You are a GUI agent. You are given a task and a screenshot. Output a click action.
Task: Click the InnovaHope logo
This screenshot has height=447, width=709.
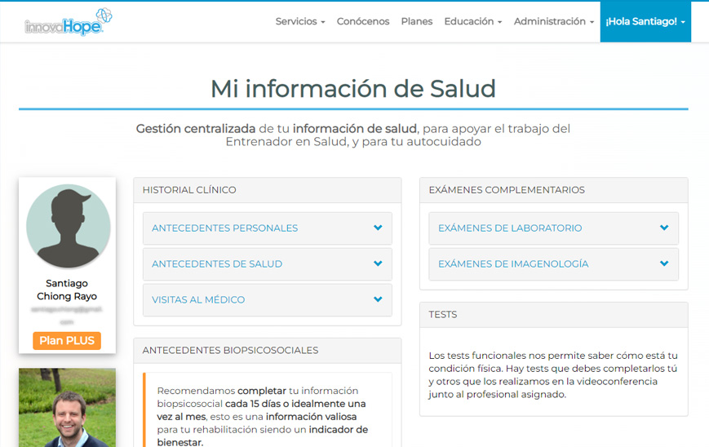click(x=68, y=22)
